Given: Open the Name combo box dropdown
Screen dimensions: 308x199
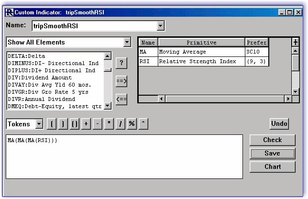Looking at the screenshot, I should point(161,26).
